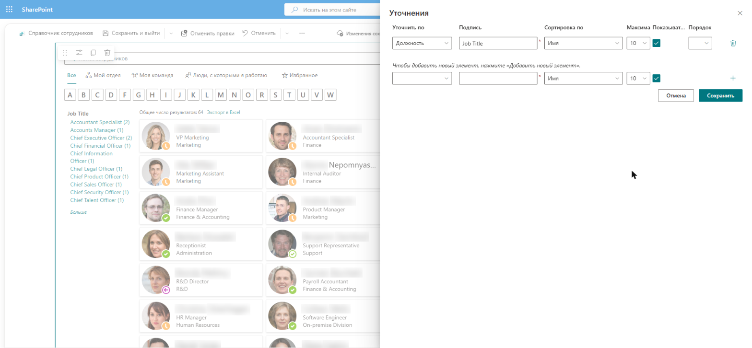Click the search magnifier icon
Viewport: 752px width, 348px height.
point(294,10)
